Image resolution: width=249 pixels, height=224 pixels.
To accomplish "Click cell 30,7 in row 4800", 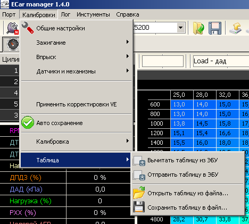I will pos(205,219).
